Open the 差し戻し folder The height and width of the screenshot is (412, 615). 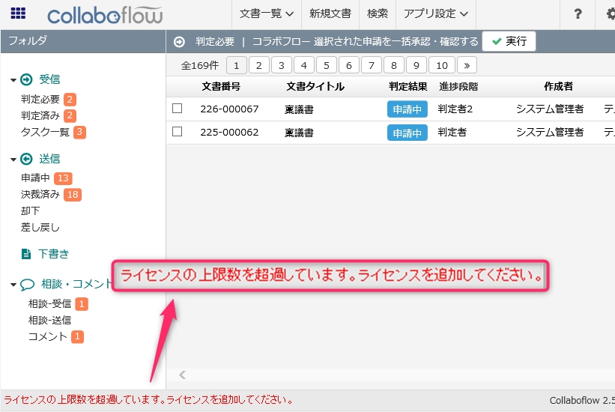click(x=40, y=228)
